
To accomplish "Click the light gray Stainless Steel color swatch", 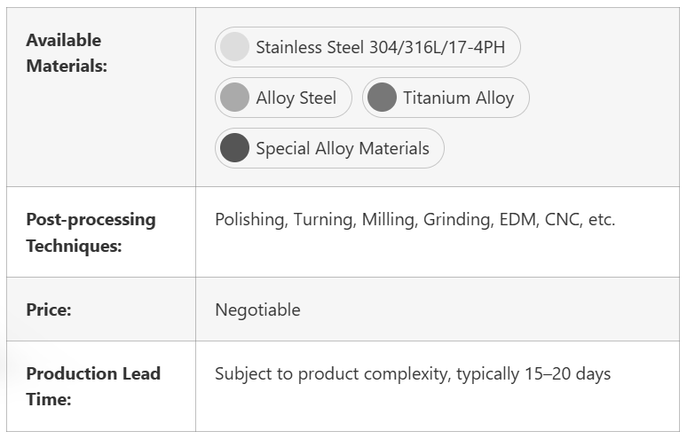I will (235, 47).
